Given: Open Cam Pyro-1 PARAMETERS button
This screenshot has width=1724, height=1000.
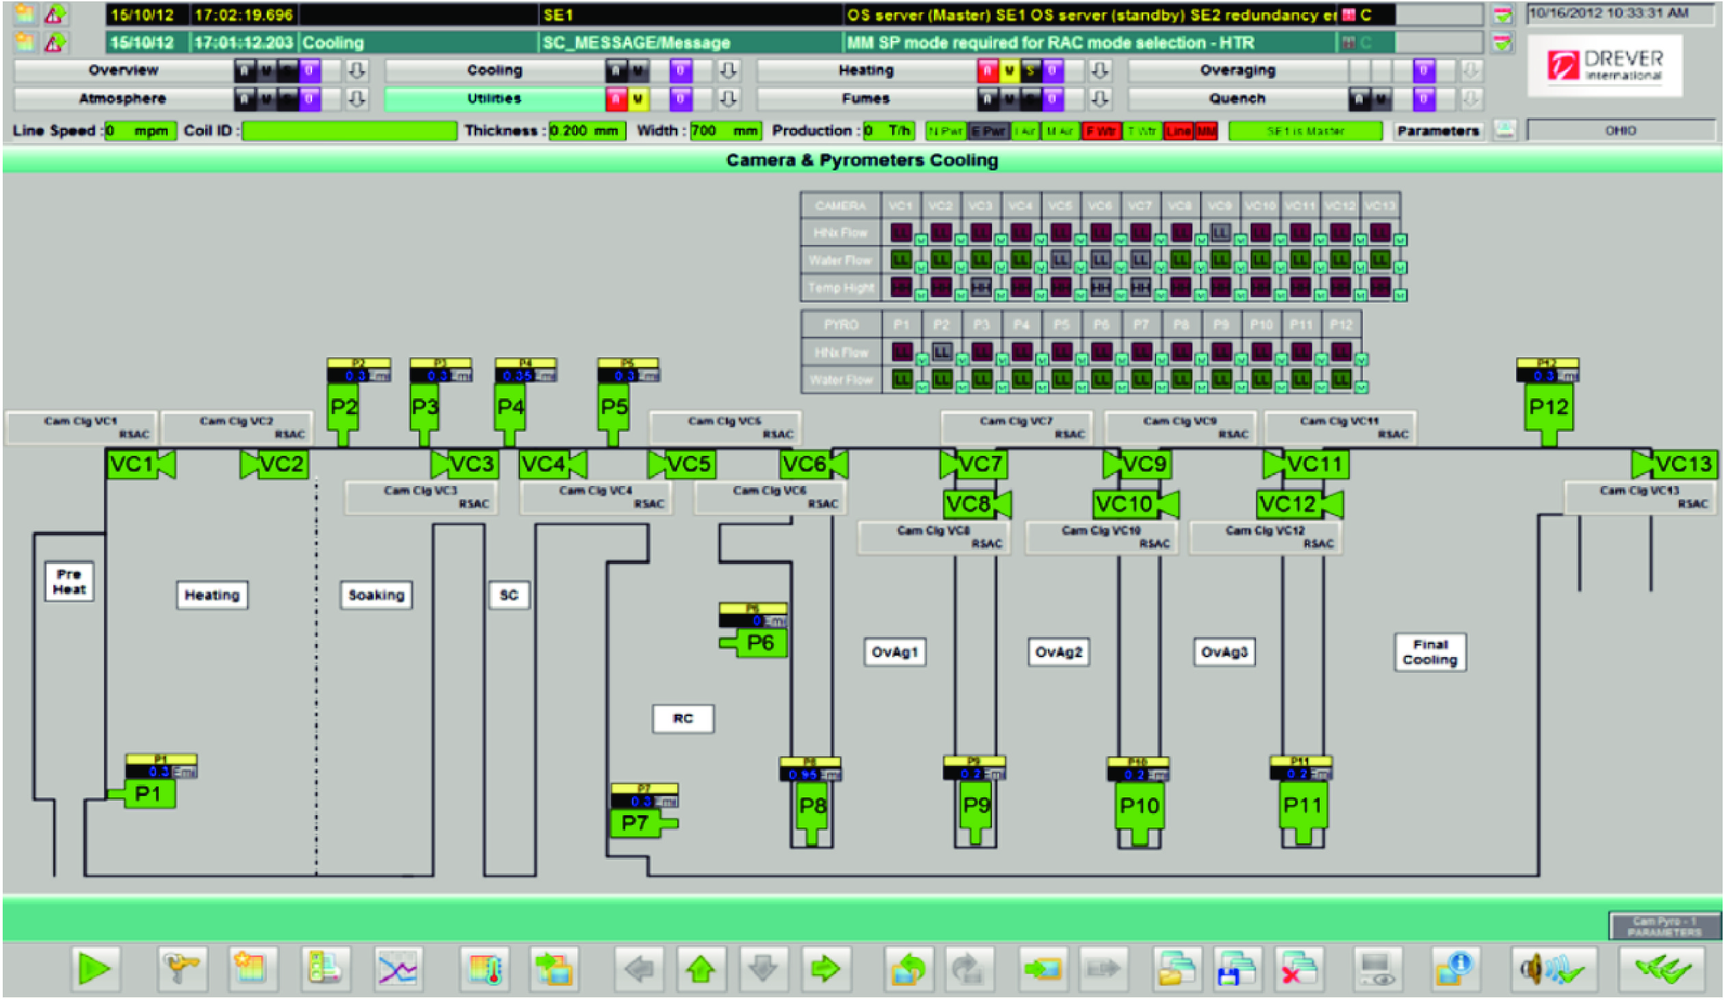Looking at the screenshot, I should coord(1664,926).
